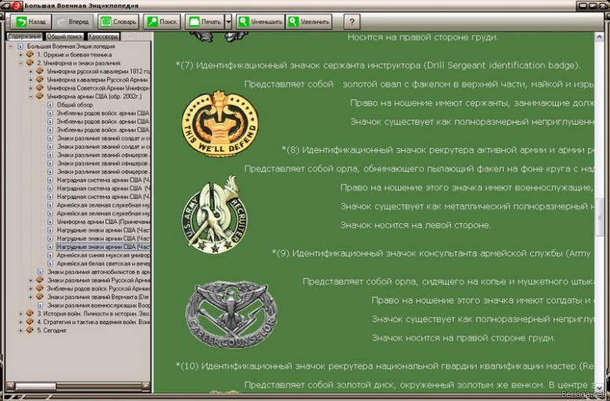Click the book icon of 1. Оружие и боевая техника
The width and height of the screenshot is (610, 401).
point(30,54)
